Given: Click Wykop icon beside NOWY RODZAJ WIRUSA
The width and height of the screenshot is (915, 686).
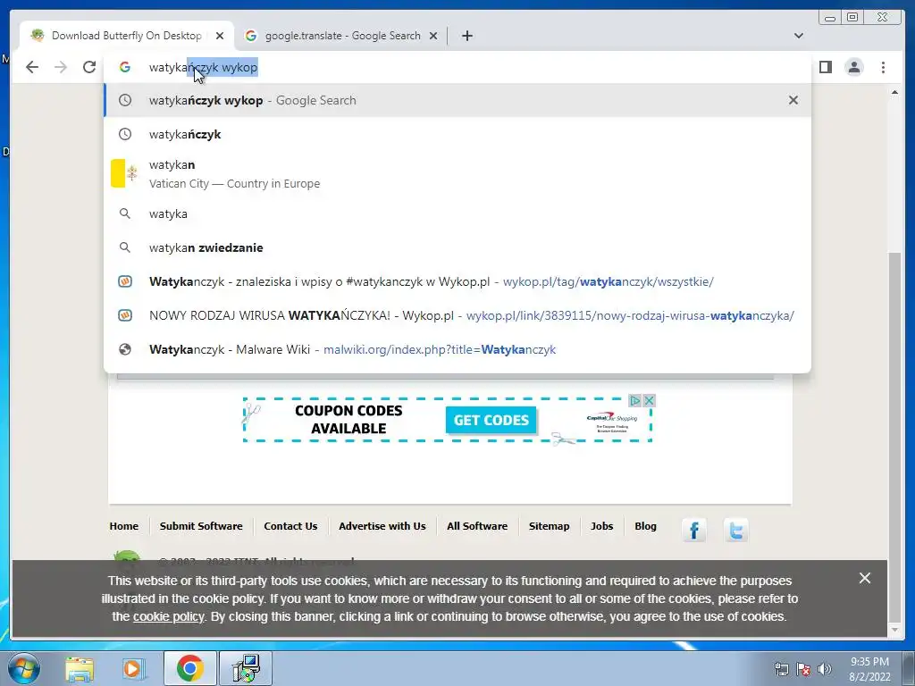Looking at the screenshot, I should (x=125, y=315).
